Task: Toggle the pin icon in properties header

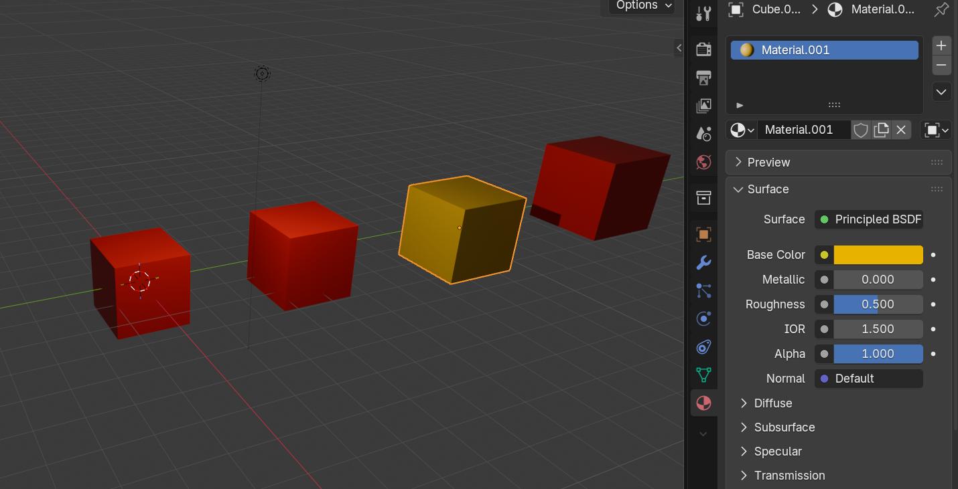Action: click(x=941, y=9)
